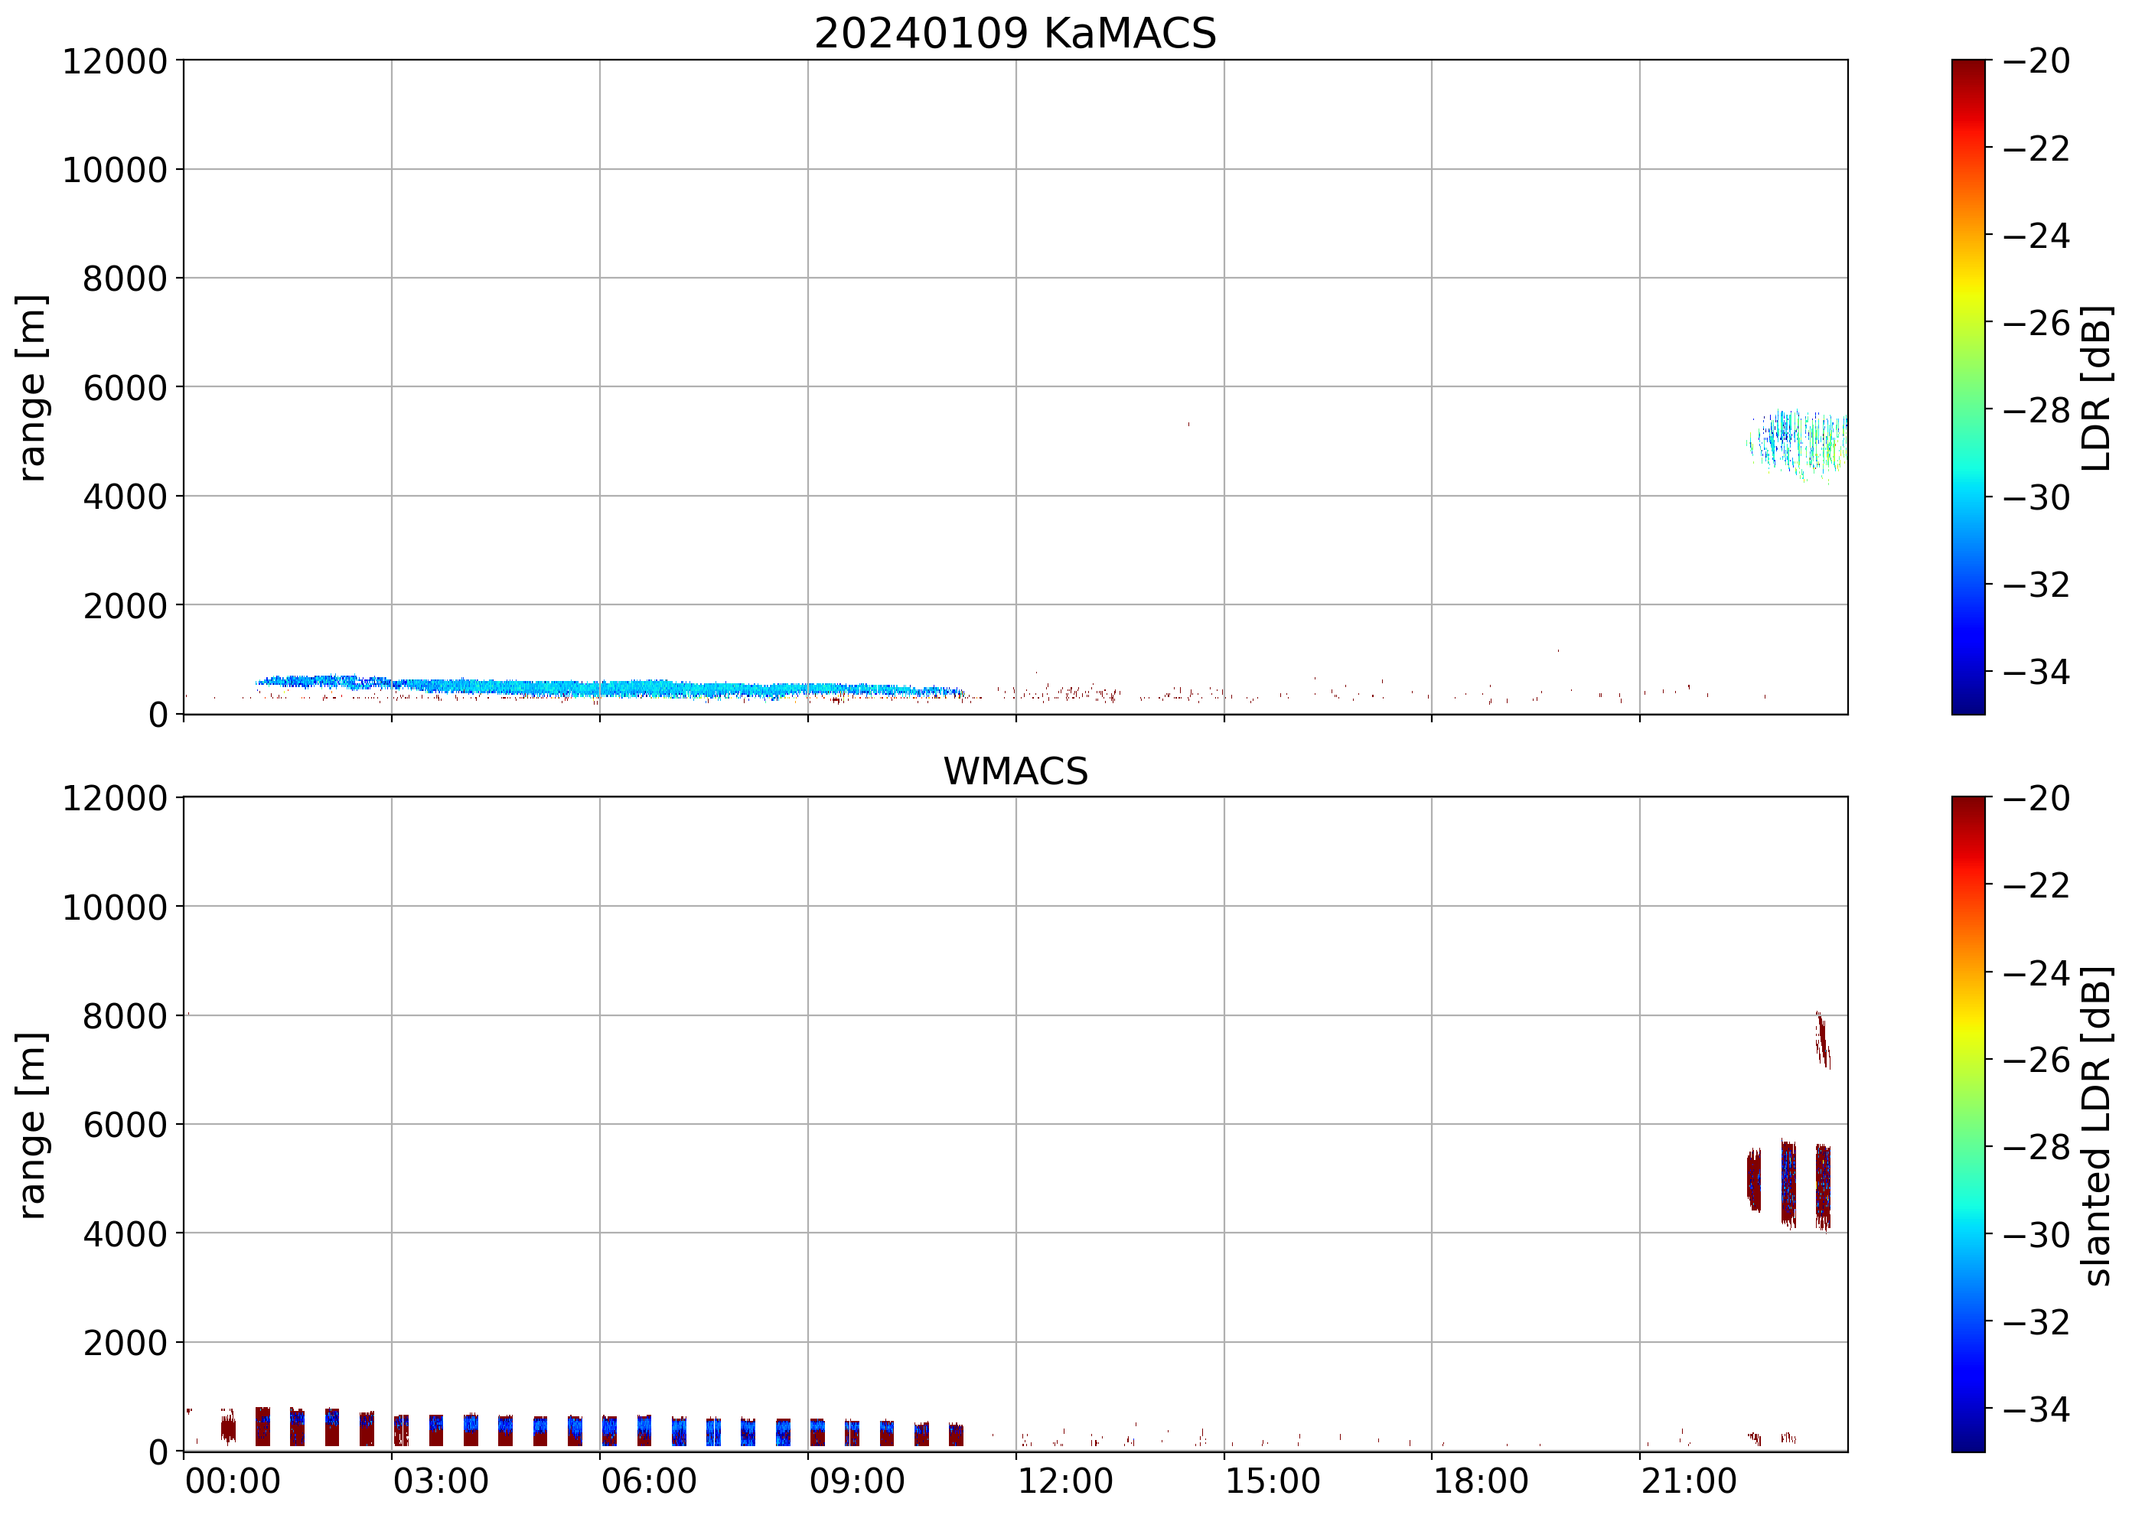Click the bottom plot's range [m] axis label
2132x1515 pixels.
pos(33,1125)
